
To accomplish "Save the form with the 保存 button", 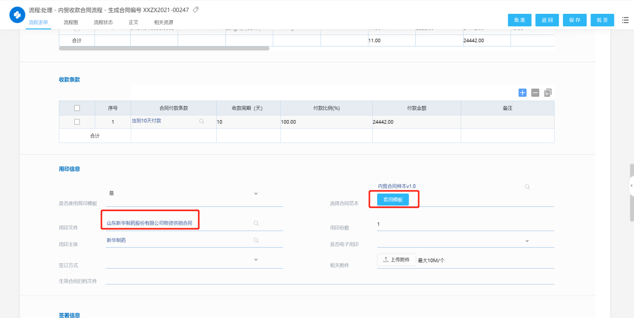I will 575,20.
